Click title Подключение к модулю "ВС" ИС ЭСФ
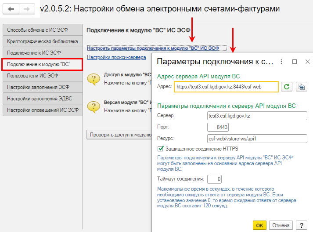Viewport: 313px width, 232px height. pyautogui.click(x=138, y=30)
